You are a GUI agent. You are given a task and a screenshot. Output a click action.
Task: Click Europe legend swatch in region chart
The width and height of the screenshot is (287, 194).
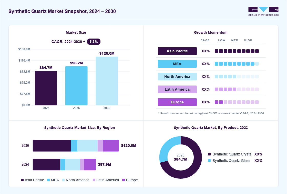pos(123,180)
